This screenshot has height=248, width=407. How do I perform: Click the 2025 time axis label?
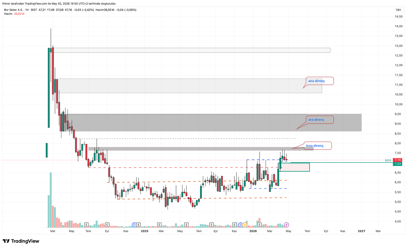pyautogui.click(x=144, y=231)
